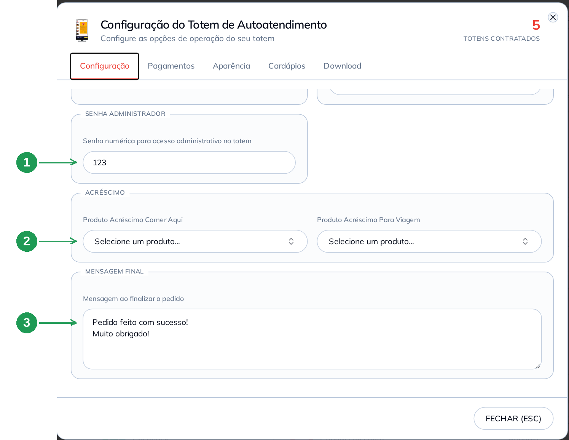Open Produto Acréscimo Para Viagem dropdown

(429, 241)
